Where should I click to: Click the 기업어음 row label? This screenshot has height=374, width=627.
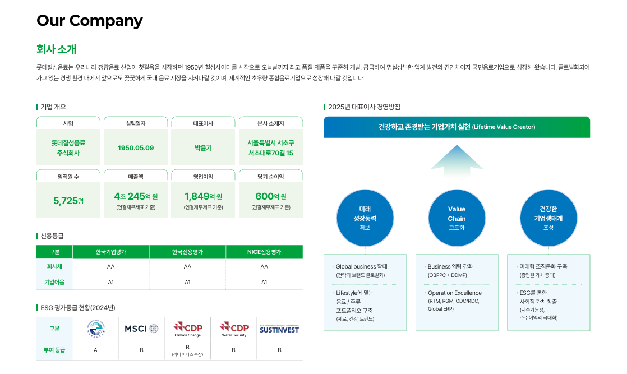(54, 282)
